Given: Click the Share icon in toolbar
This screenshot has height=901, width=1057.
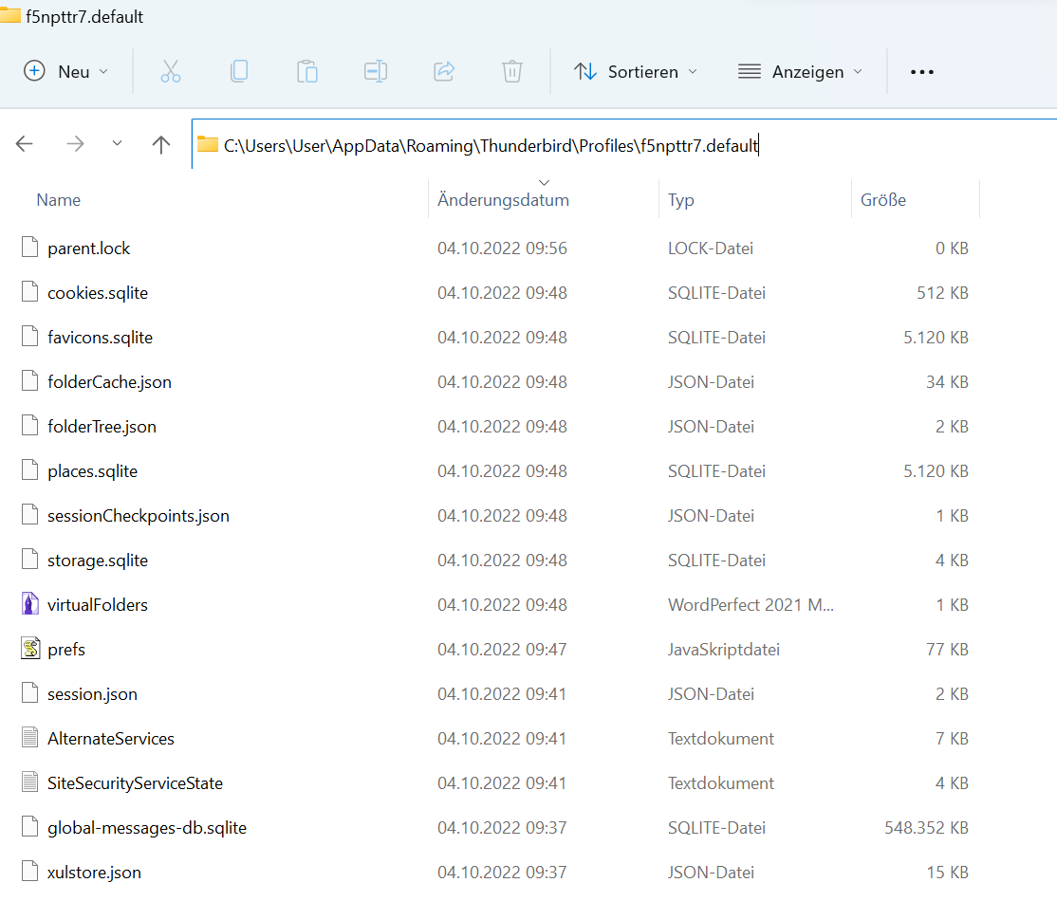Looking at the screenshot, I should (x=444, y=71).
